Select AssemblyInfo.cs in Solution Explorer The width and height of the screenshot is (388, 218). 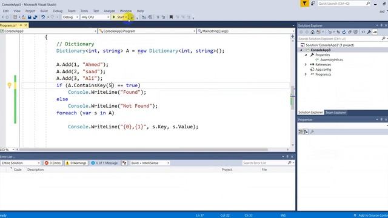point(331,60)
